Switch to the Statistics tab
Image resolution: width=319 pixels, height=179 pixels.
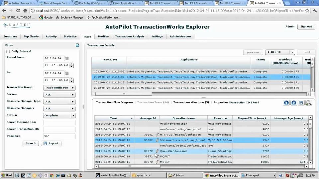[70, 36]
